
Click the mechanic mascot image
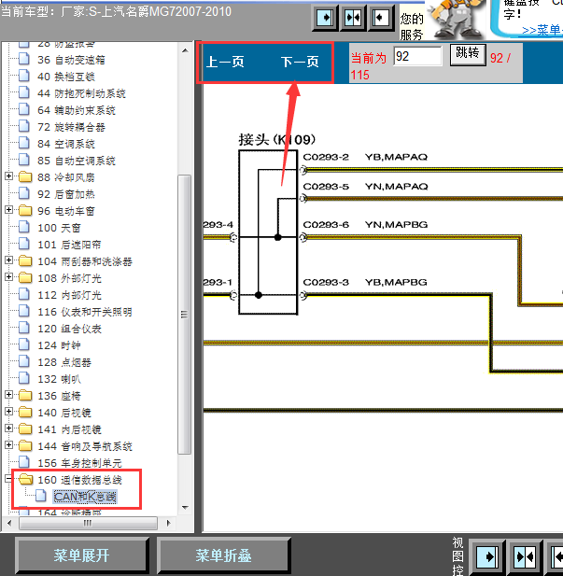(456, 19)
